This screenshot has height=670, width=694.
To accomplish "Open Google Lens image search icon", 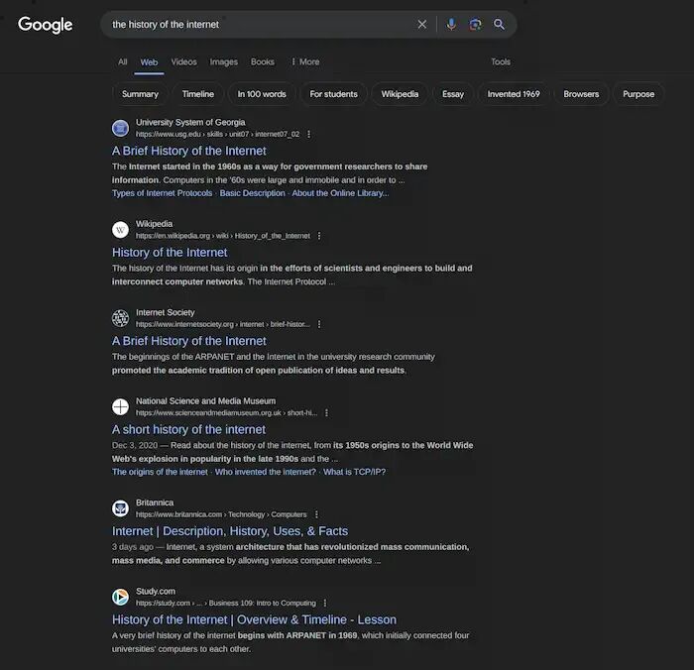I will 475,25.
